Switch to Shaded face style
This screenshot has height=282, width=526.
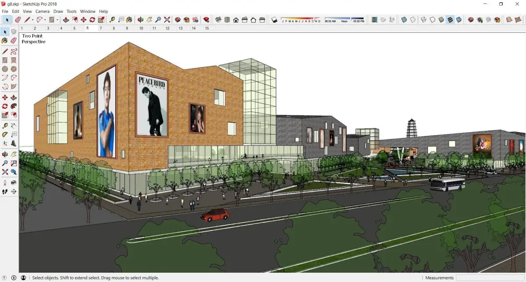pos(441,20)
